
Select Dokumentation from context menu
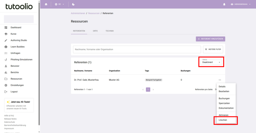click(x=226, y=108)
